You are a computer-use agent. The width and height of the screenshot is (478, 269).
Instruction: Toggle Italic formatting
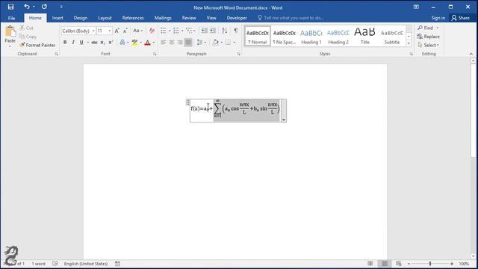(x=73, y=43)
